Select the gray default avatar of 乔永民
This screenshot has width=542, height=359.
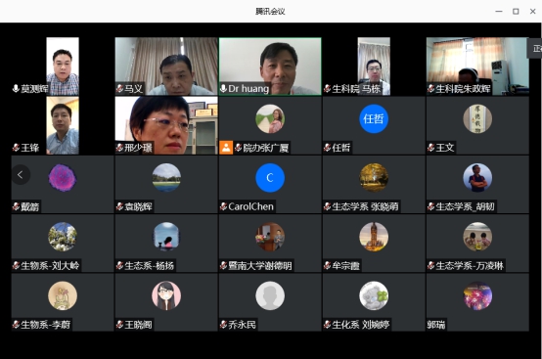click(x=270, y=295)
